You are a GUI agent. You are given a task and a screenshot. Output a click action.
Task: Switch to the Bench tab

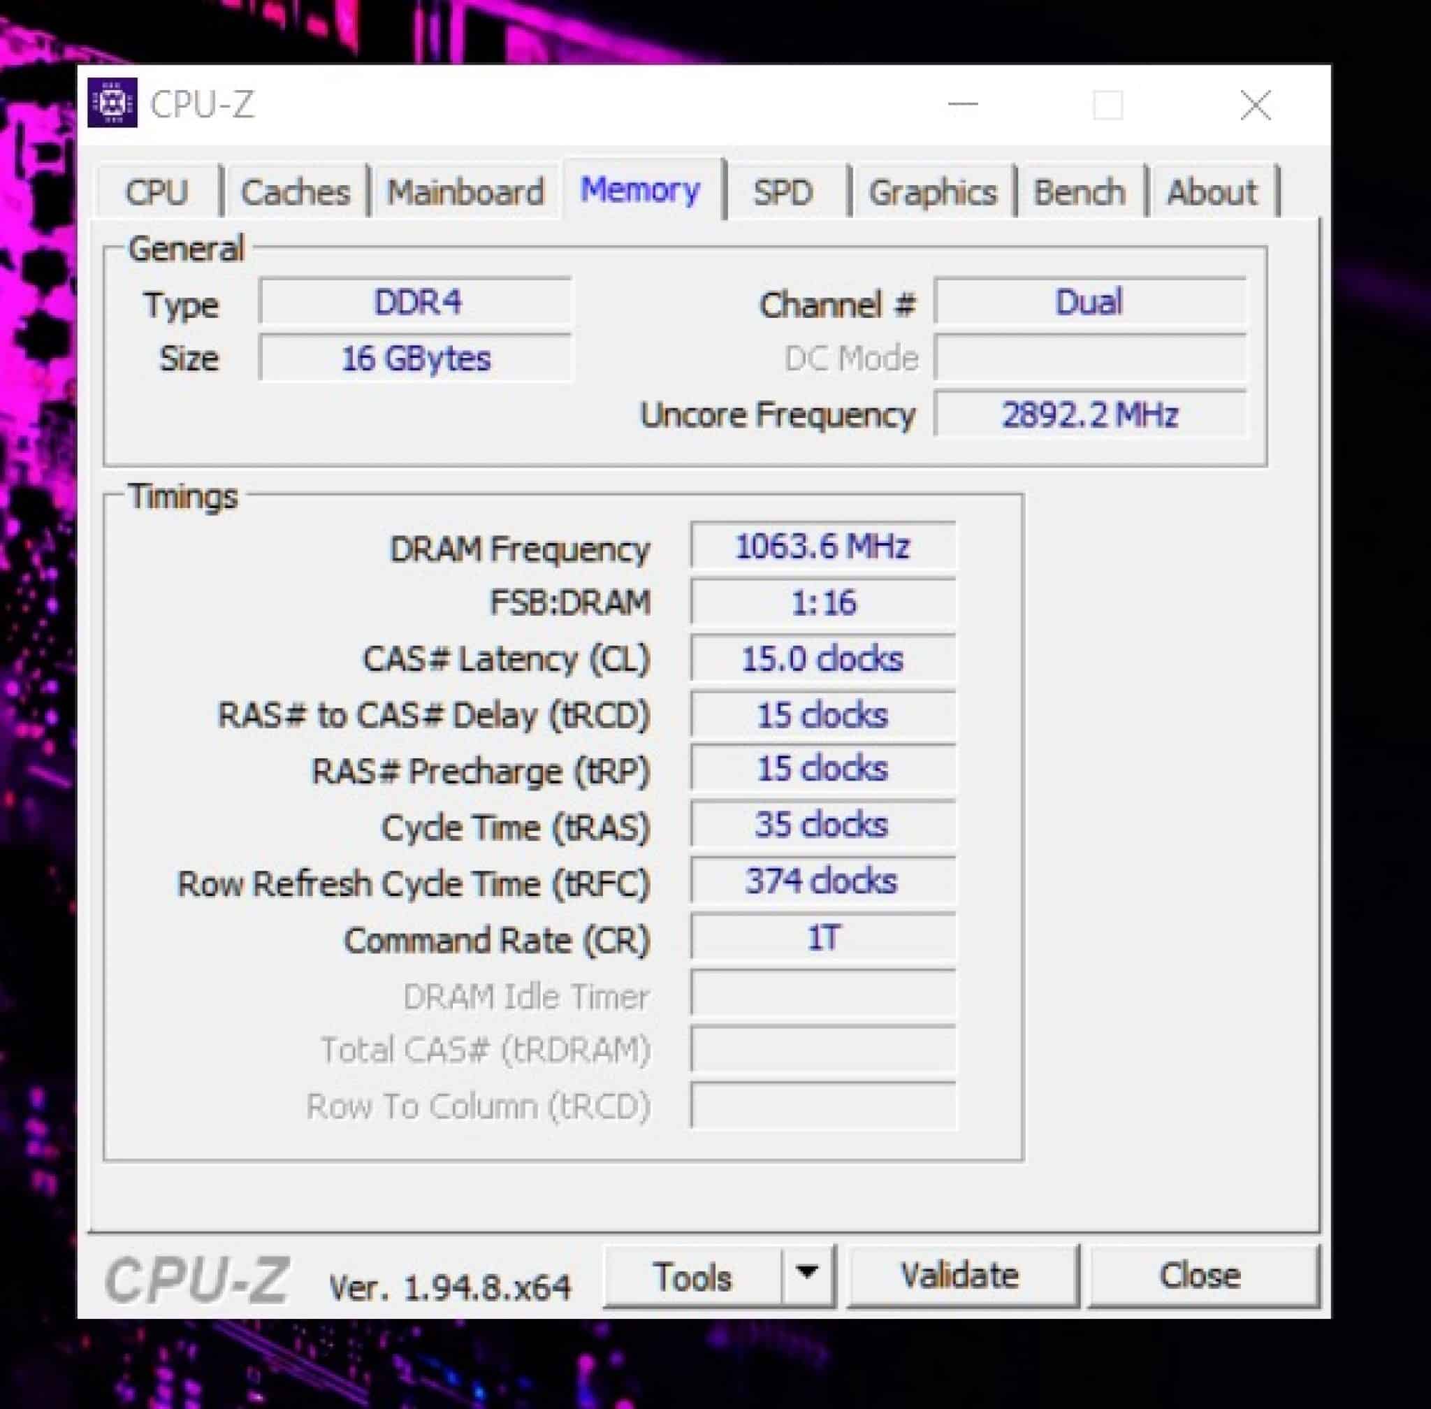(x=1080, y=191)
